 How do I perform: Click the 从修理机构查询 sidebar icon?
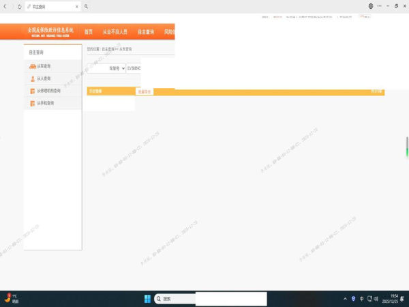[x=32, y=91]
